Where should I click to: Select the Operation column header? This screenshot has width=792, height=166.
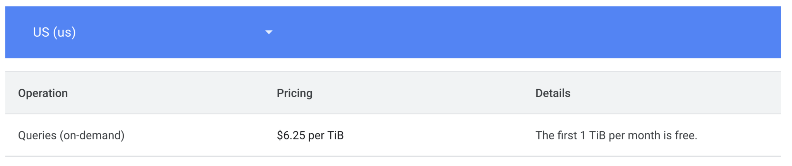[43, 93]
